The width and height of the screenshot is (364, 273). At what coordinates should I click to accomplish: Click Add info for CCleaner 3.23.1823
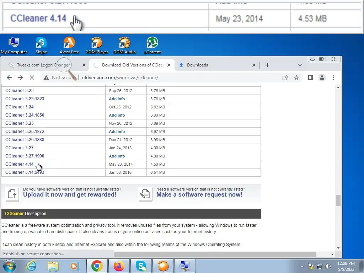tap(117, 99)
